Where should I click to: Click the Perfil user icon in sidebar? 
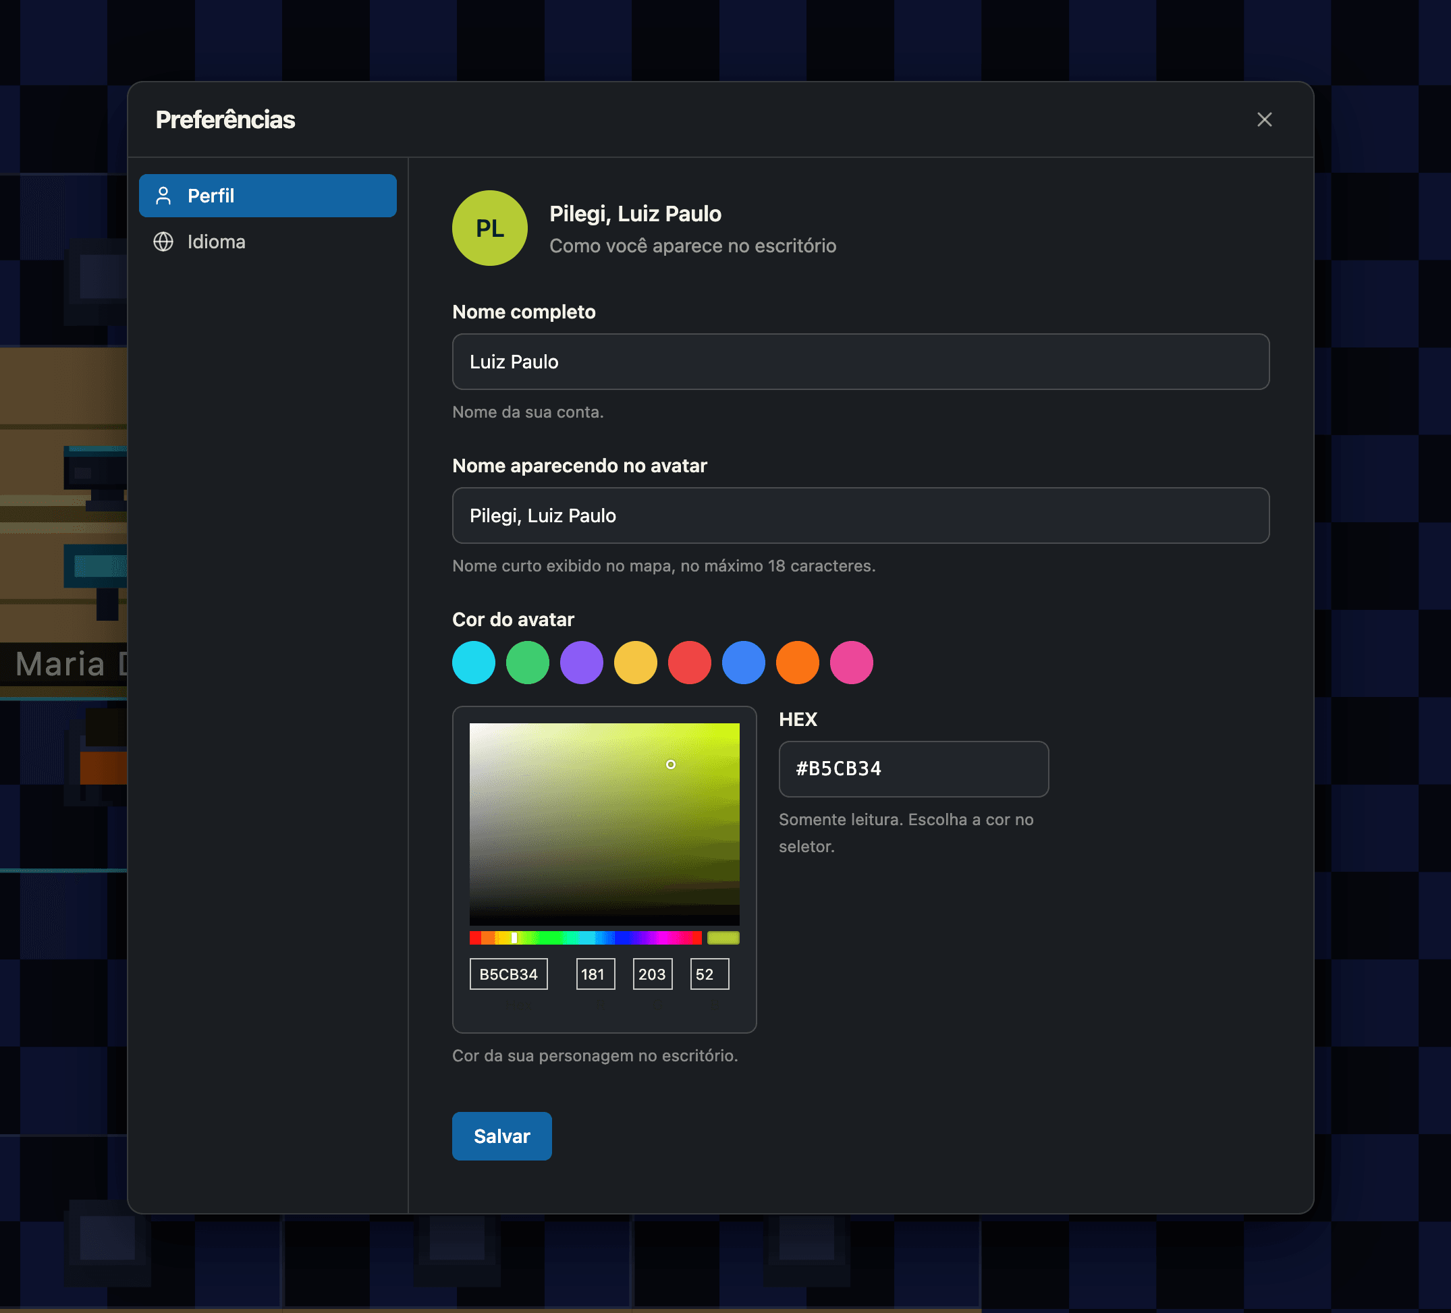tap(163, 196)
